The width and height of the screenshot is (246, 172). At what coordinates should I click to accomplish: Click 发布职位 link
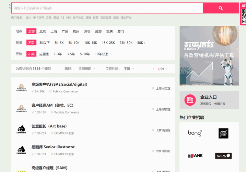[206, 104]
